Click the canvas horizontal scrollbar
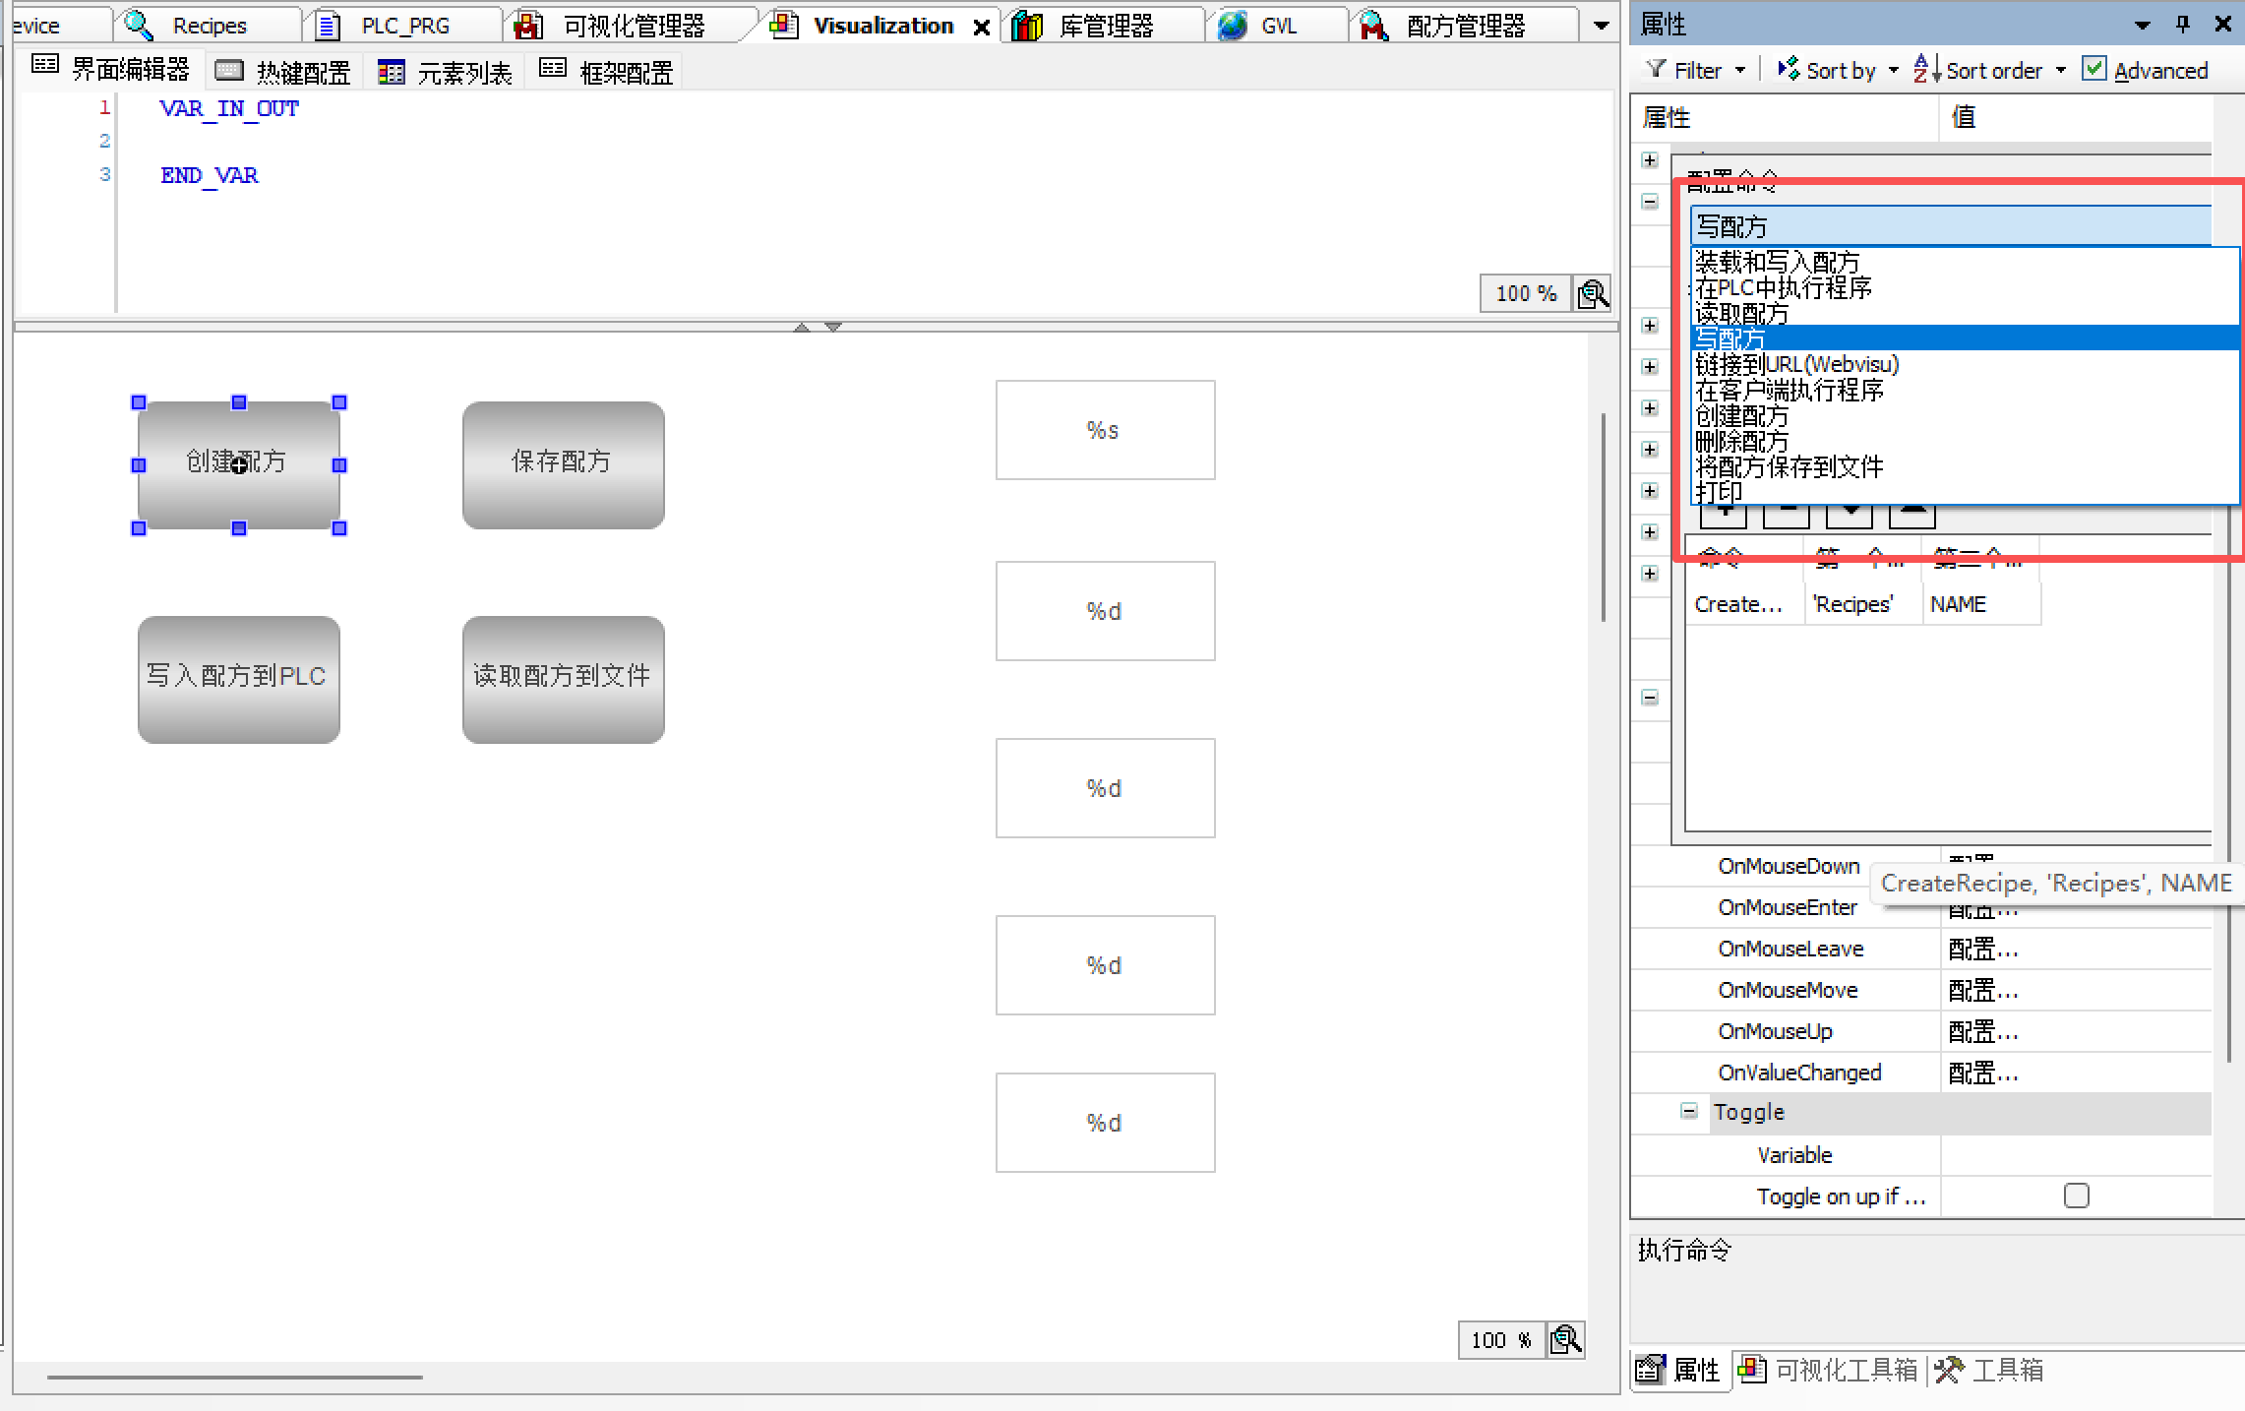The image size is (2245, 1411). [235, 1378]
